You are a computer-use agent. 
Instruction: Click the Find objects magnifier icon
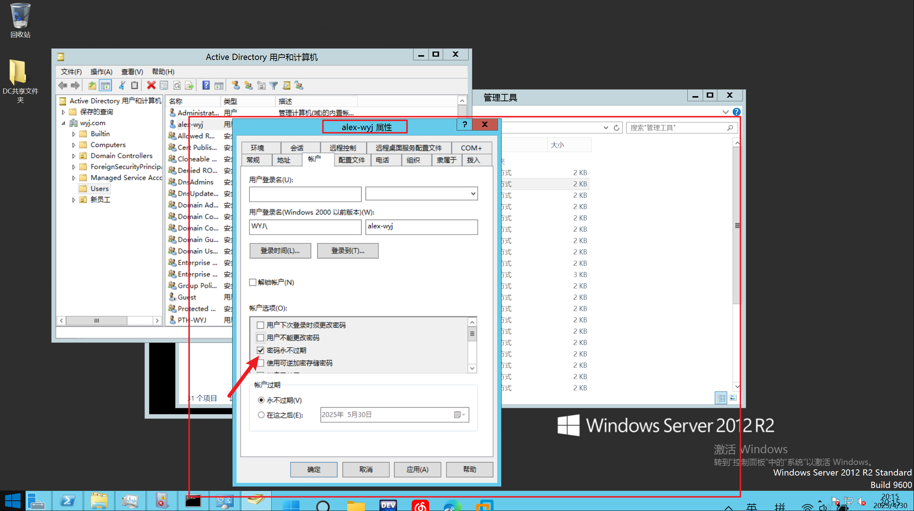click(x=286, y=86)
